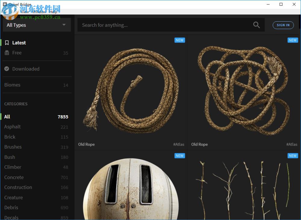Select the Brushes category
Viewport: 301px width, 220px height.
pos(36,147)
